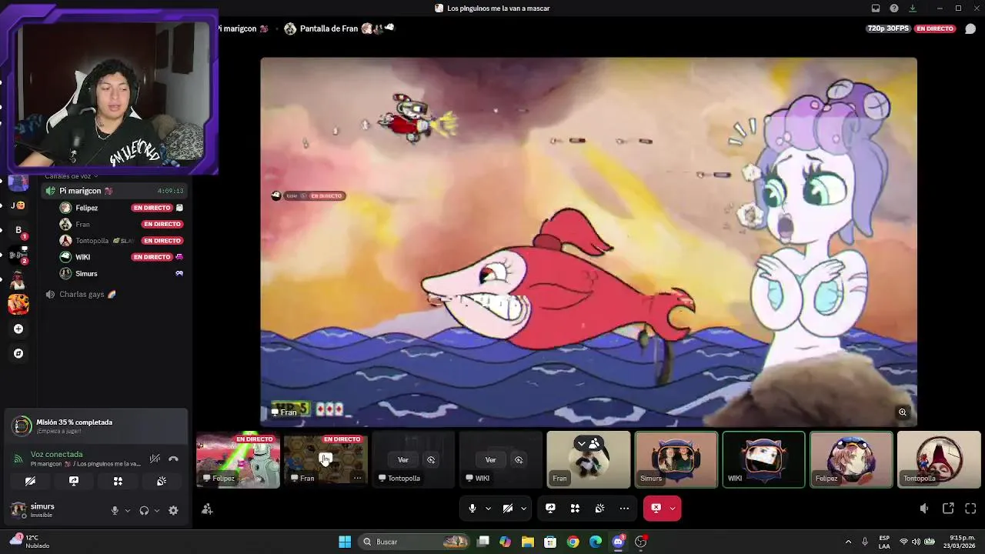Click Simurs in voice channel list

(x=86, y=274)
